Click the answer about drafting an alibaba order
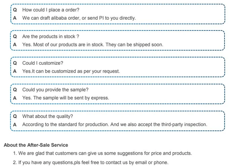This screenshot has height=167, width=252. tap(79, 18)
